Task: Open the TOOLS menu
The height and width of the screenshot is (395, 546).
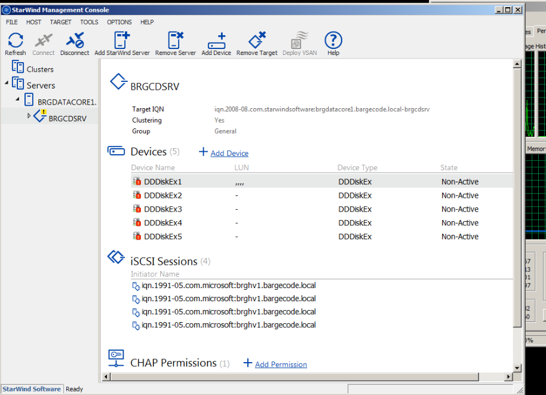Action: [89, 22]
